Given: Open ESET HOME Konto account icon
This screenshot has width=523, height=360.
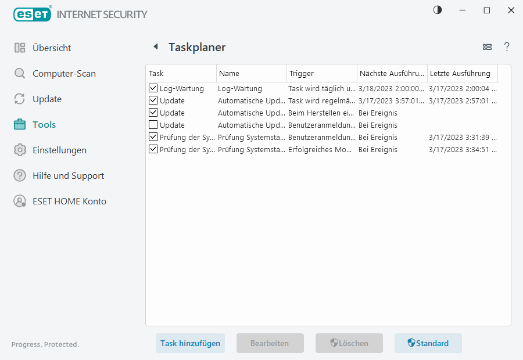Looking at the screenshot, I should tap(20, 201).
